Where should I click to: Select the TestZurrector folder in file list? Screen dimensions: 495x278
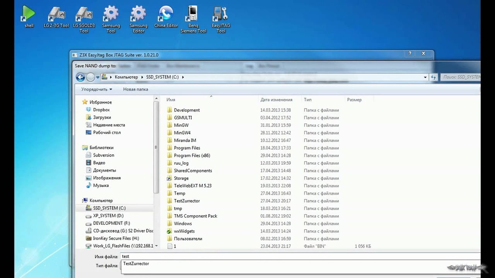click(x=187, y=201)
